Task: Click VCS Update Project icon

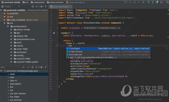Action: pos(148,2)
